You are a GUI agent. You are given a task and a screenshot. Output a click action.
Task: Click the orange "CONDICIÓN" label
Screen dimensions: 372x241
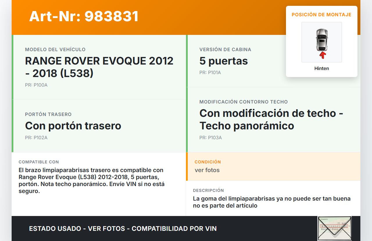[208, 162]
